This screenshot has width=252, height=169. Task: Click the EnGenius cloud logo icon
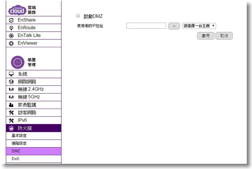[x=17, y=10]
